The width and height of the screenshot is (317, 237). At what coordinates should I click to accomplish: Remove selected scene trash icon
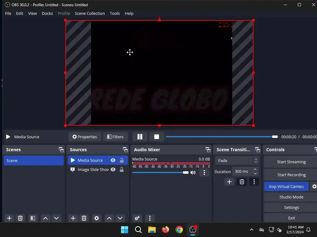click(x=20, y=218)
